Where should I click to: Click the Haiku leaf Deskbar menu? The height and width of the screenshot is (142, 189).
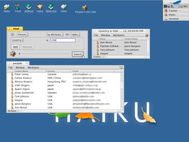(176, 2)
